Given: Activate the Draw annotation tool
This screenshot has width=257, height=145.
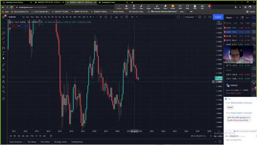Looking at the screenshot, I should click(141, 7).
